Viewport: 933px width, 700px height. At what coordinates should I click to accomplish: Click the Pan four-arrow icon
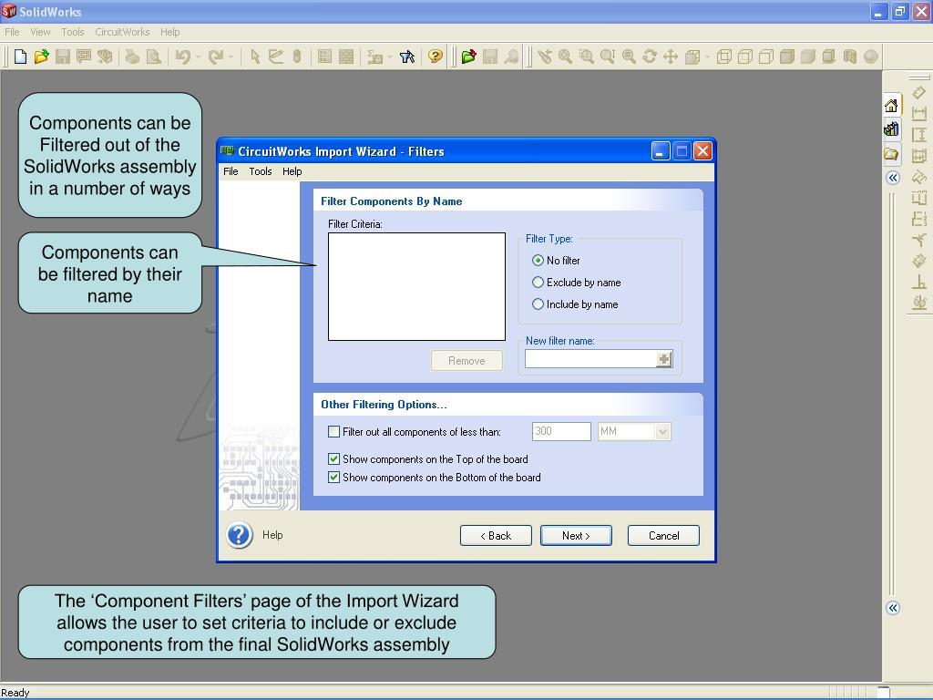pos(671,57)
